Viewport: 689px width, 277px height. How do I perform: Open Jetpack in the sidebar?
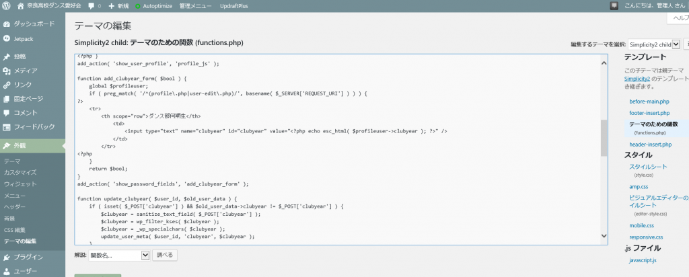tap(24, 38)
